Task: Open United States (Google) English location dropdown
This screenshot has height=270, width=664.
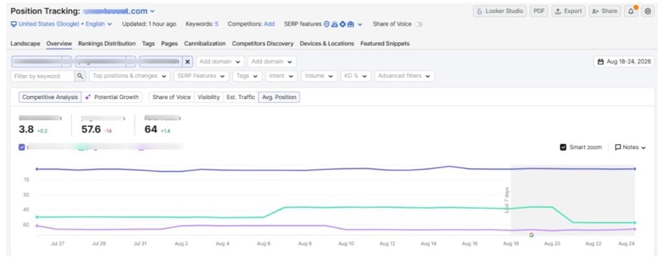Action: click(62, 24)
